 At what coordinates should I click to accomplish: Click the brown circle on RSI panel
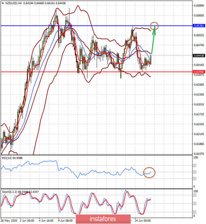tap(149, 172)
